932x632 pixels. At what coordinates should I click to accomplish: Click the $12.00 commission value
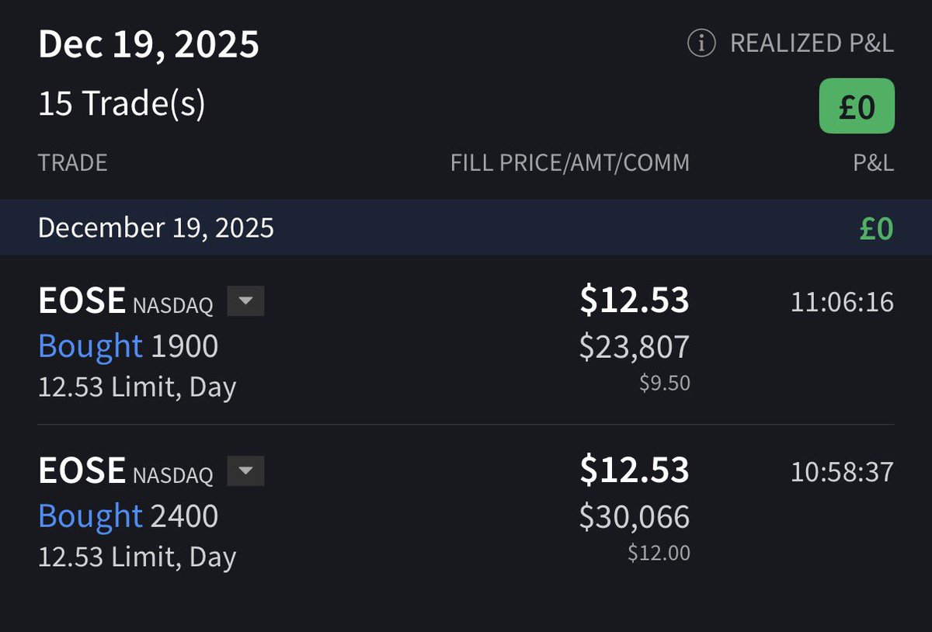[659, 553]
